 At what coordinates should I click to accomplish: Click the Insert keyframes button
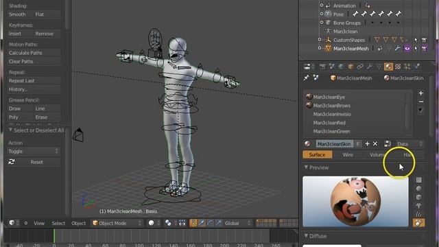(20, 34)
